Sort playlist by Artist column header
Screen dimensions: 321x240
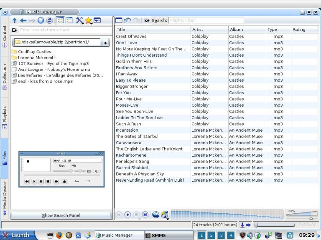tap(209, 30)
